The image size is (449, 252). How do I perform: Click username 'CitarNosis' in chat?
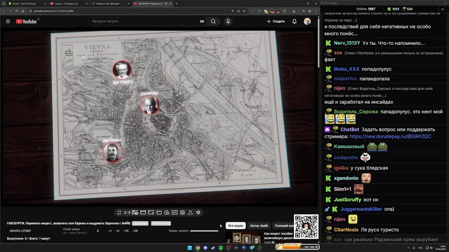click(x=346, y=230)
